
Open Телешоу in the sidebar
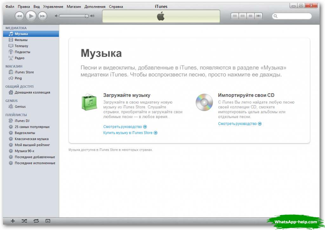31,46
